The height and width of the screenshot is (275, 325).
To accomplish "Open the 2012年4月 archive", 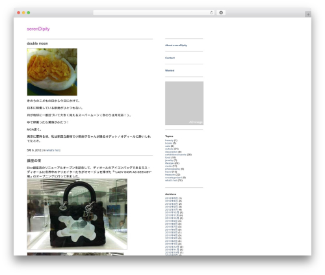I will click(172, 201).
